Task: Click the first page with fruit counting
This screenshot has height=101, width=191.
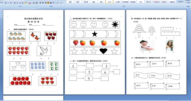Action: point(33,52)
